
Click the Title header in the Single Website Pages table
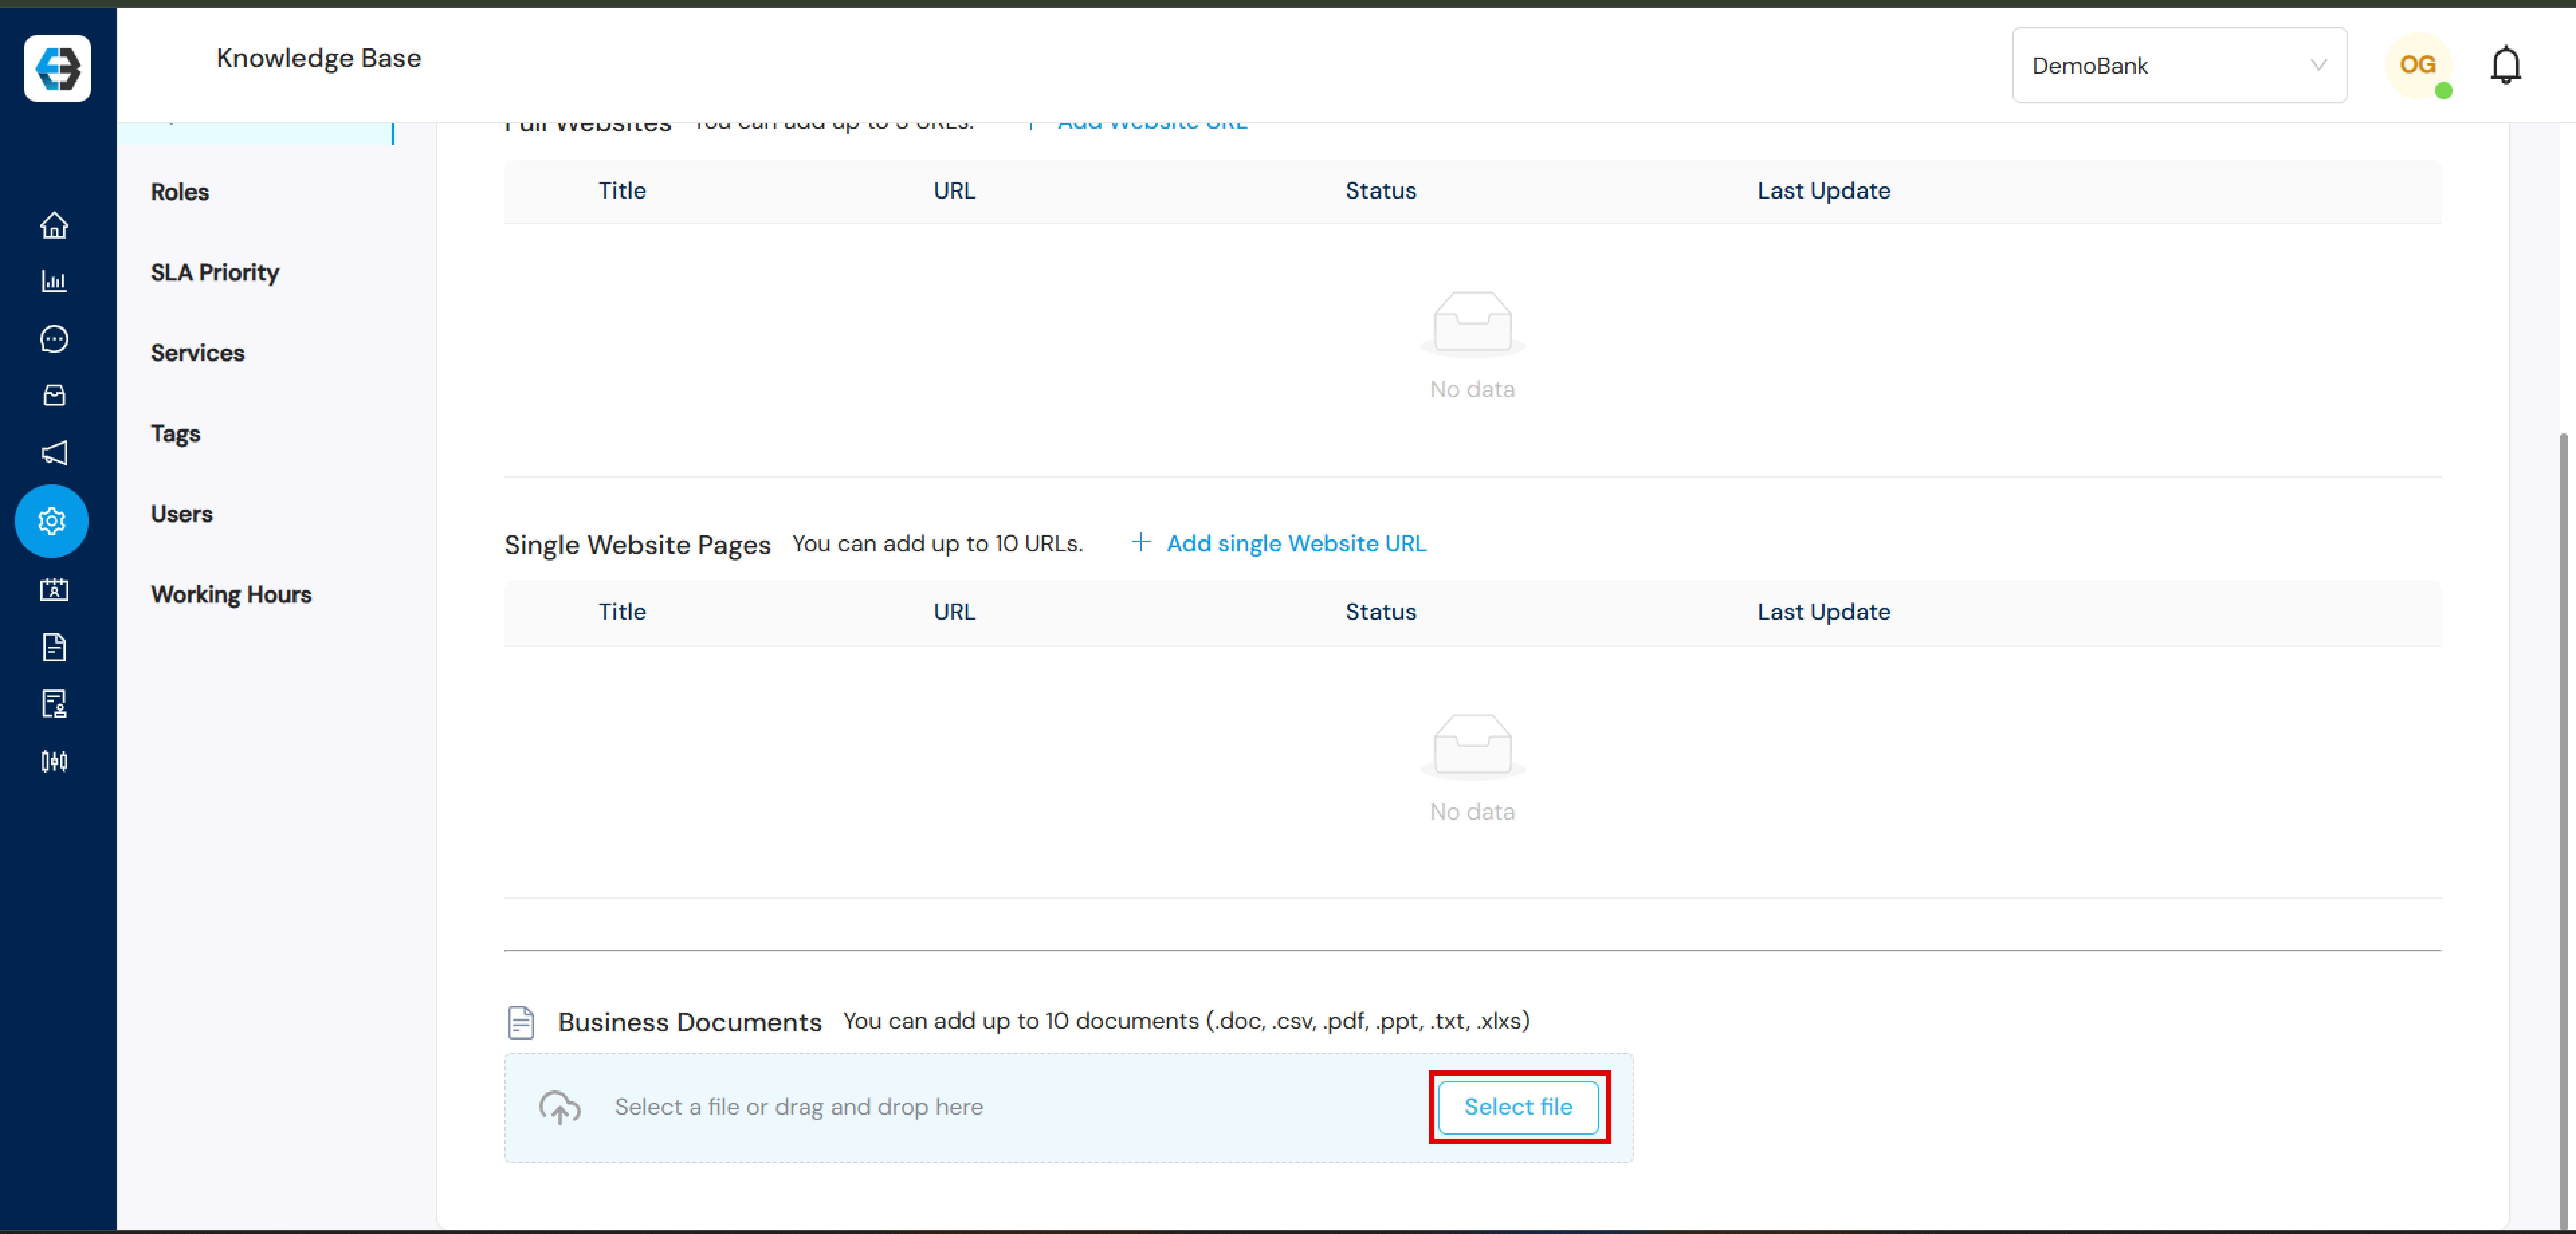pyautogui.click(x=622, y=612)
